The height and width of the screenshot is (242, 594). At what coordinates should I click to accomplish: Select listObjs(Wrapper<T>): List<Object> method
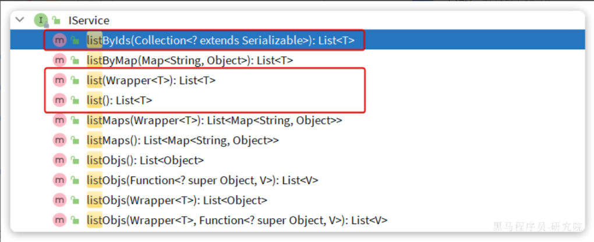pos(176,200)
